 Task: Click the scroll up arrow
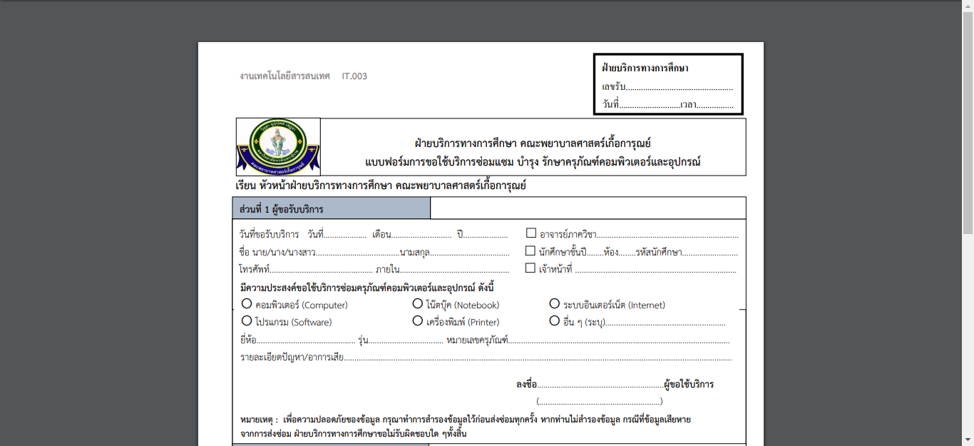(x=968, y=5)
